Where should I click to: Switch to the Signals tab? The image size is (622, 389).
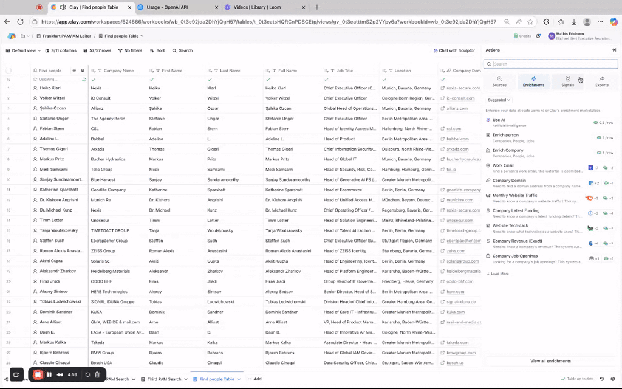[x=567, y=81]
